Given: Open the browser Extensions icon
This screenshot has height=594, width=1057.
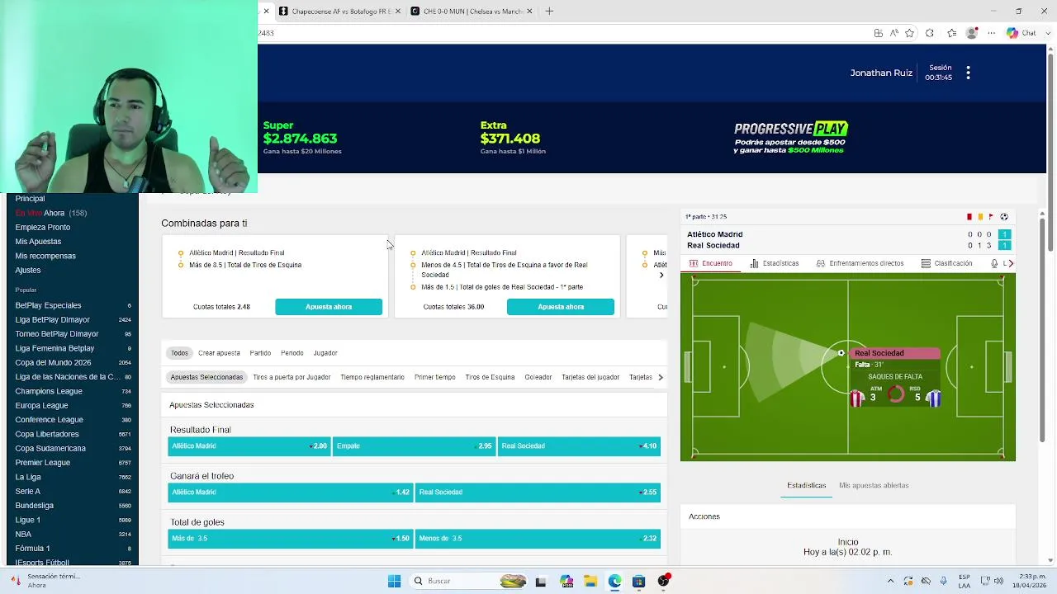Looking at the screenshot, I should point(930,33).
